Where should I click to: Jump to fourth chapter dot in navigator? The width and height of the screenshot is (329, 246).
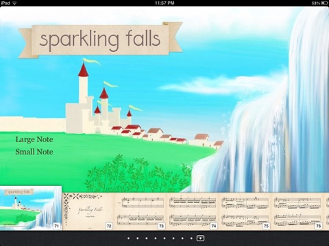[x=156, y=238]
